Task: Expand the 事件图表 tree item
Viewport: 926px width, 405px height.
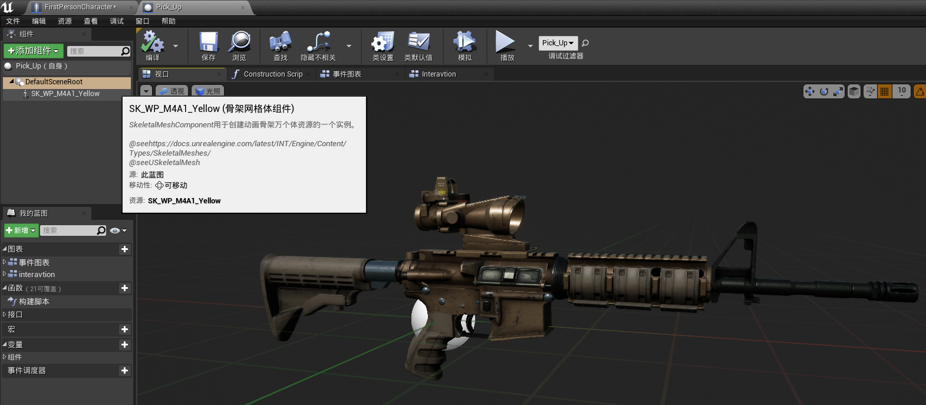Action: [x=5, y=262]
